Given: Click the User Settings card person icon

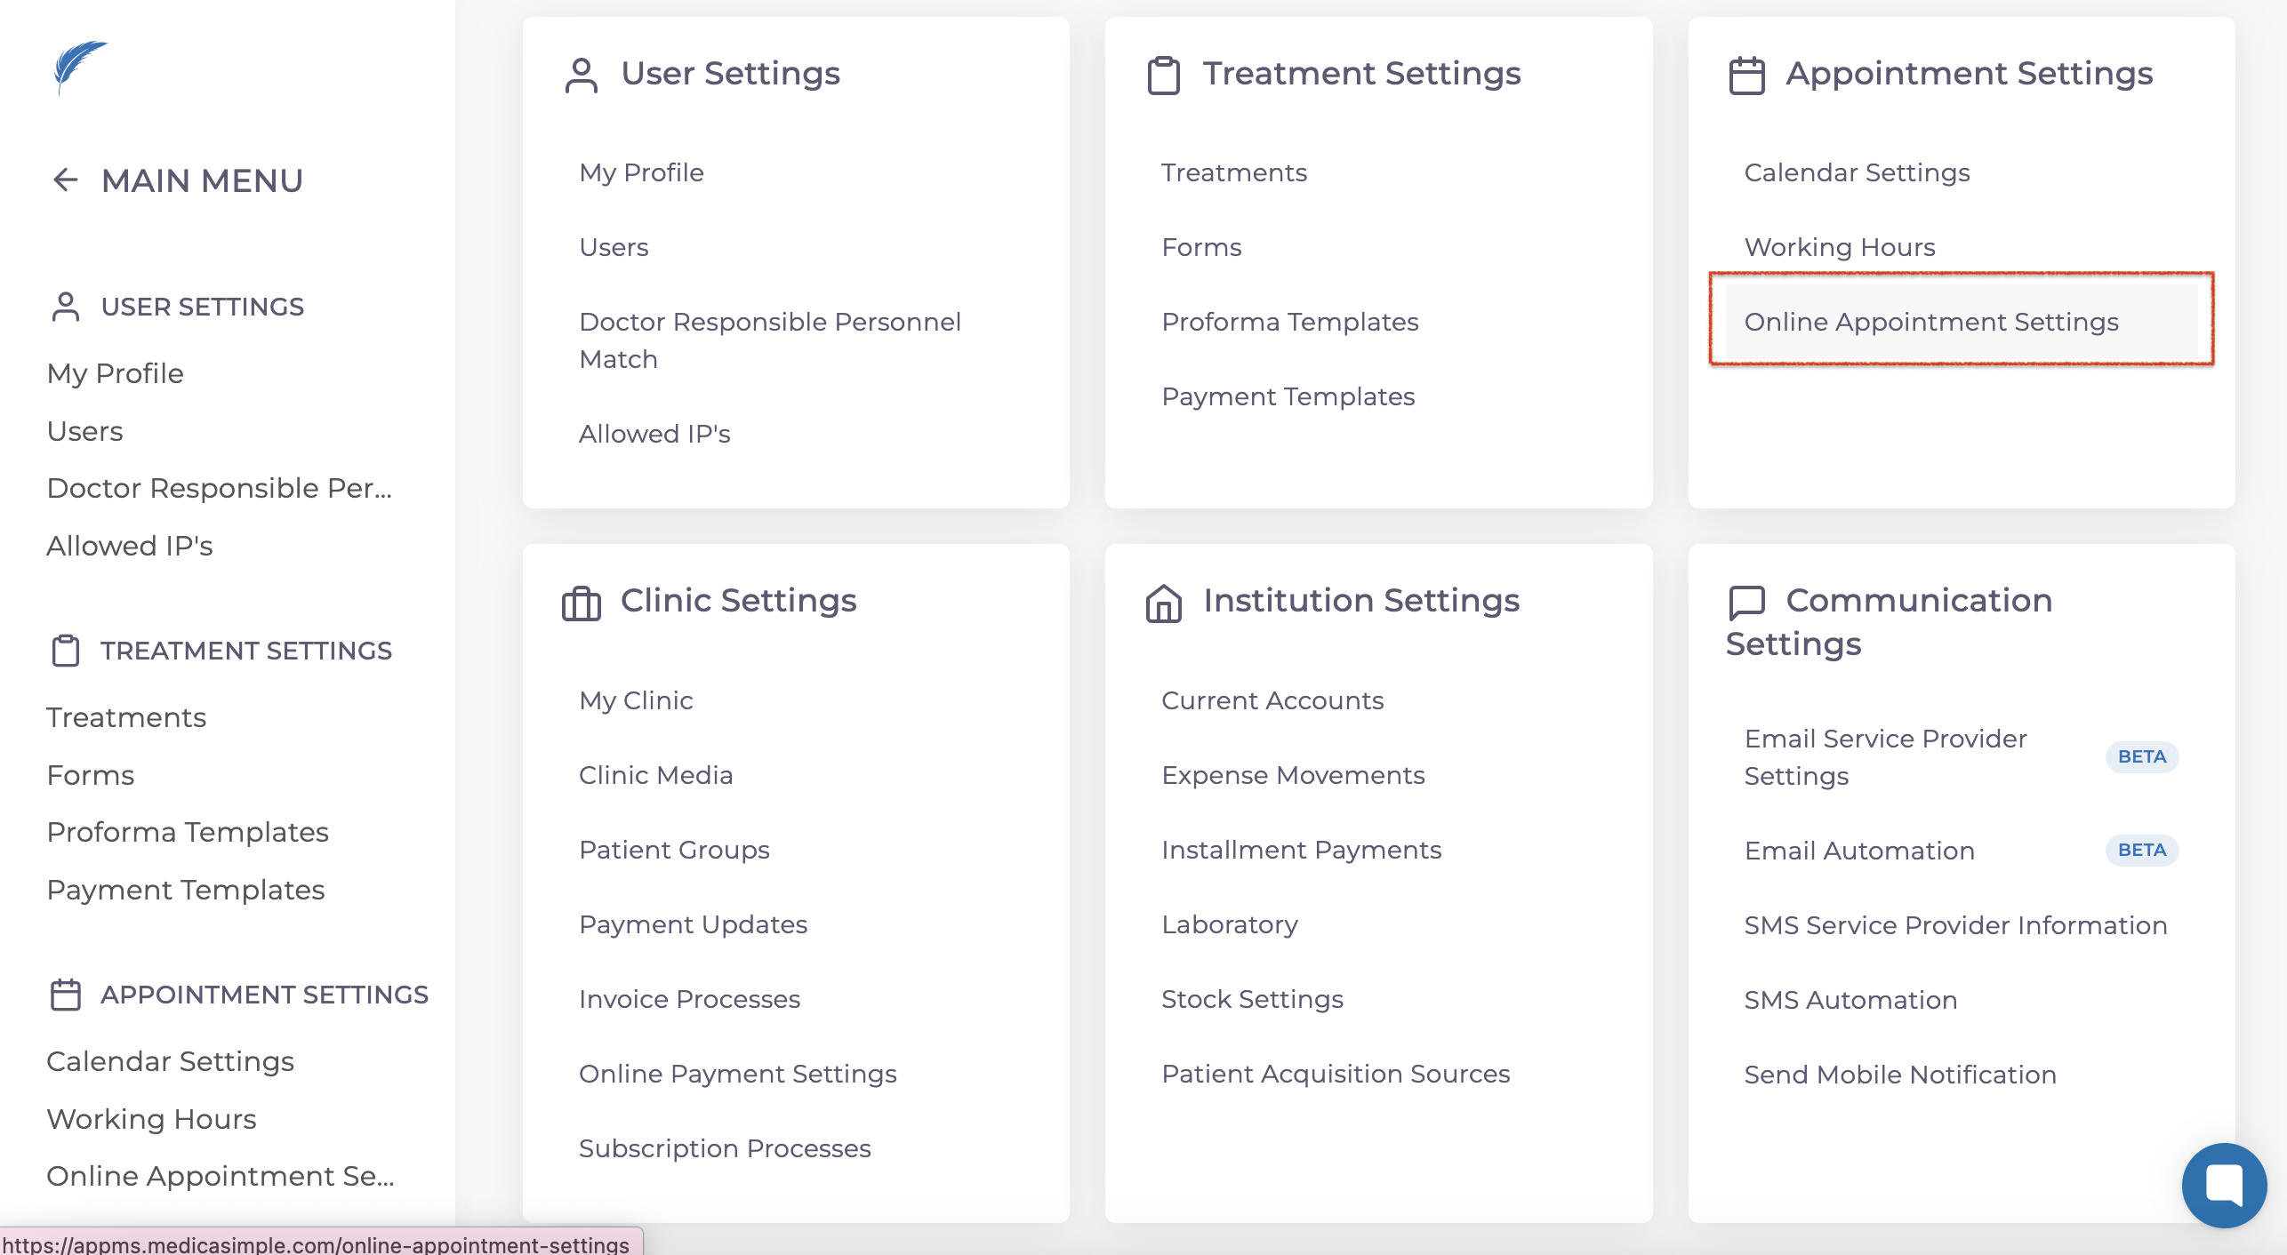Looking at the screenshot, I should point(582,76).
